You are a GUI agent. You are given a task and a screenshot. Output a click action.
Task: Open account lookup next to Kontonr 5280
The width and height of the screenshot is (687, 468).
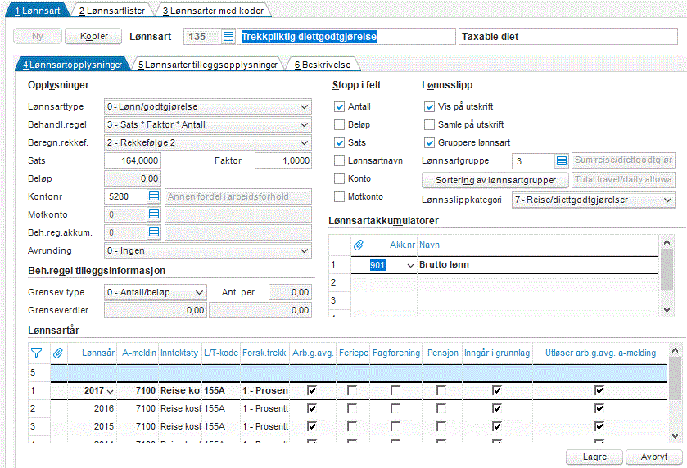tap(153, 196)
